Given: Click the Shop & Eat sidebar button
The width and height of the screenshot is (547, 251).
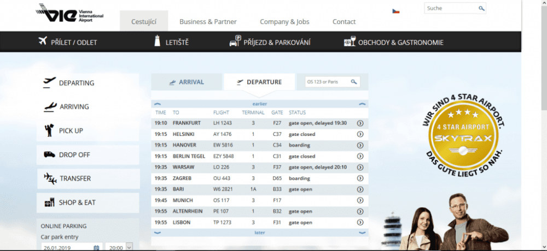Looking at the screenshot, I should [88, 202].
